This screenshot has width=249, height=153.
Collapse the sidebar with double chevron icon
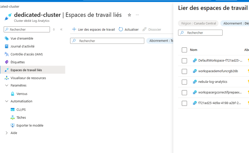(61, 29)
